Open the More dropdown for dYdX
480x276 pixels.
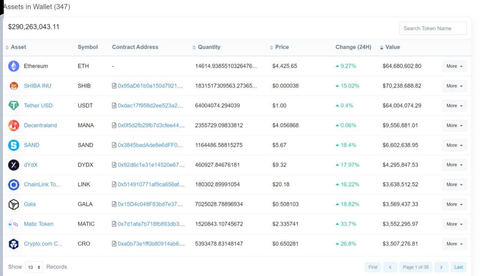[x=454, y=165]
